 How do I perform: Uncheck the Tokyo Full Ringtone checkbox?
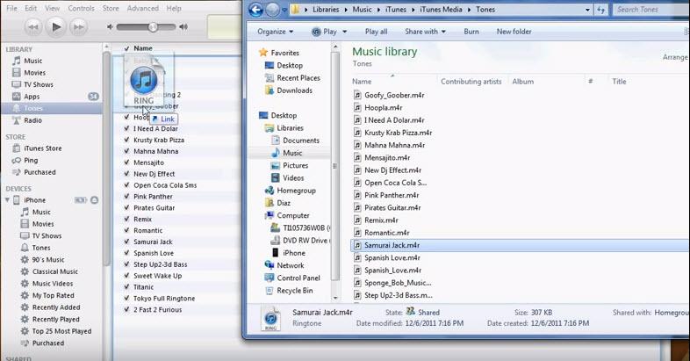[126, 298]
